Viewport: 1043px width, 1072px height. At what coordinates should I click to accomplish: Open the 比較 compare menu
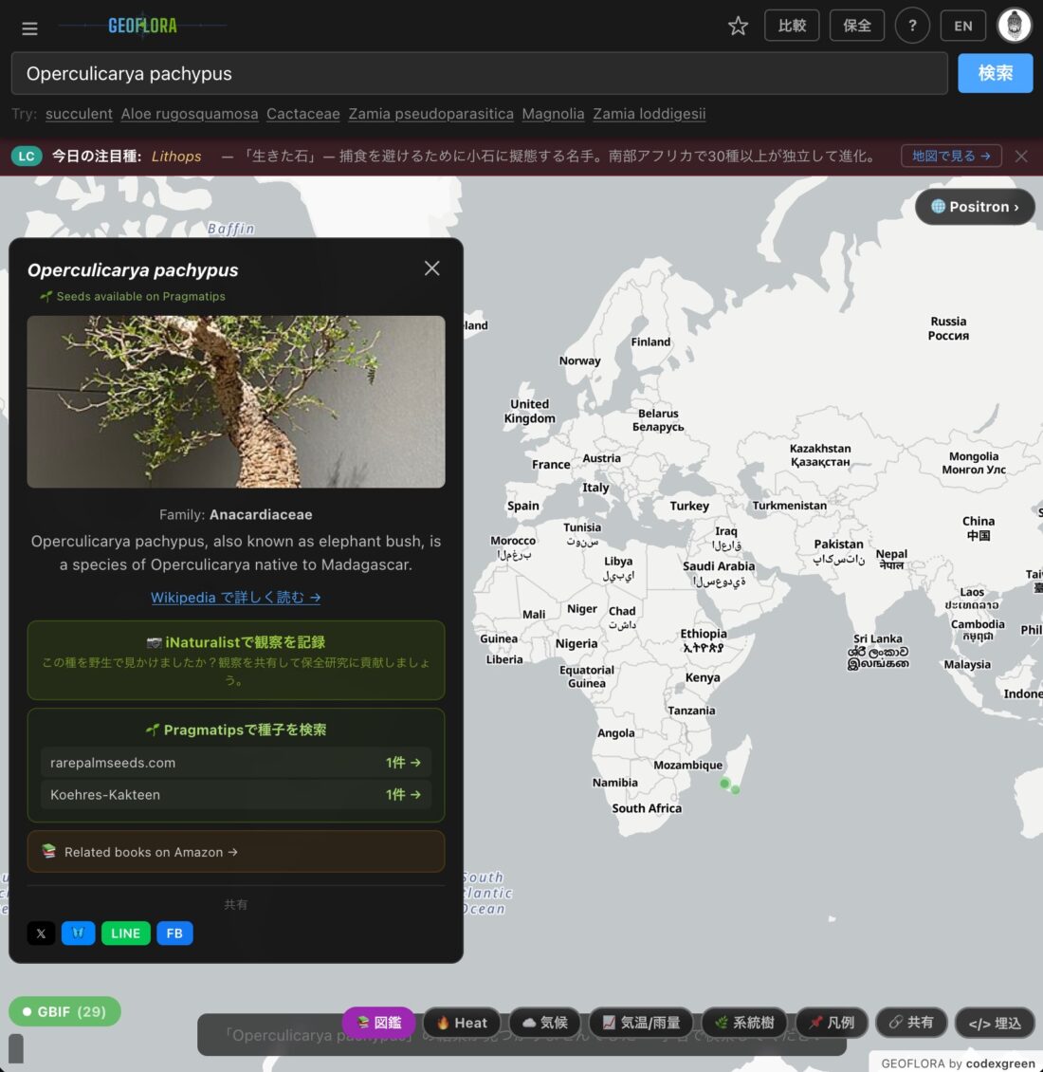point(792,26)
